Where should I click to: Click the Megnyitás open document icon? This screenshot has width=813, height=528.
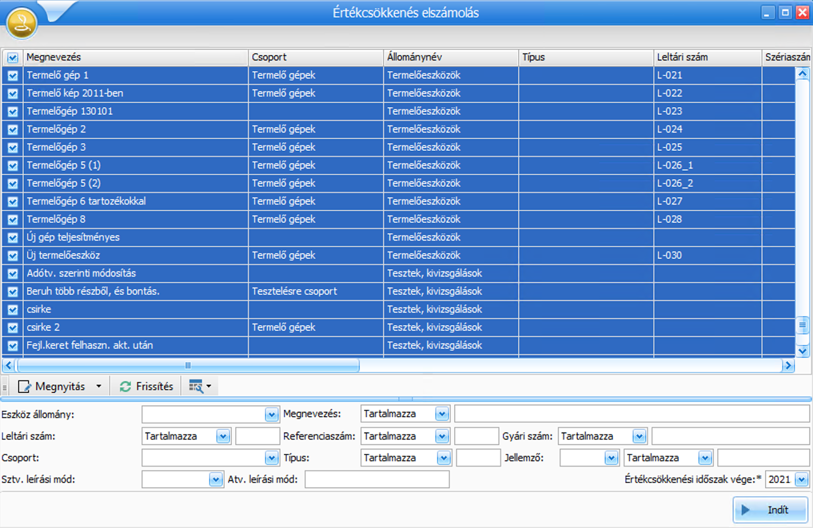(24, 387)
